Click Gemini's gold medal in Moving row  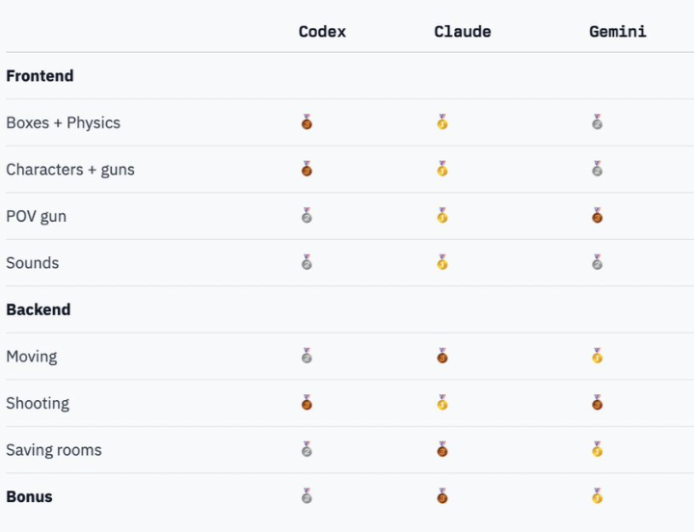598,357
